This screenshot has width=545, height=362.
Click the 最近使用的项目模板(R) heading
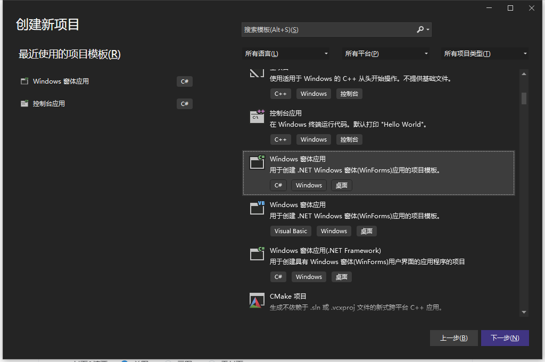[x=70, y=54]
